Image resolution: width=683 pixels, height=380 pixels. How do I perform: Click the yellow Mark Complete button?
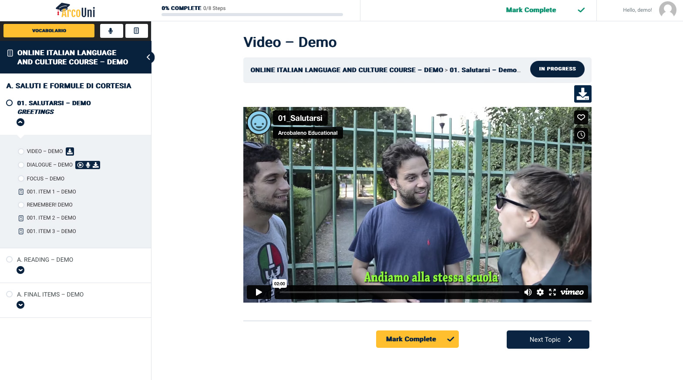417,339
